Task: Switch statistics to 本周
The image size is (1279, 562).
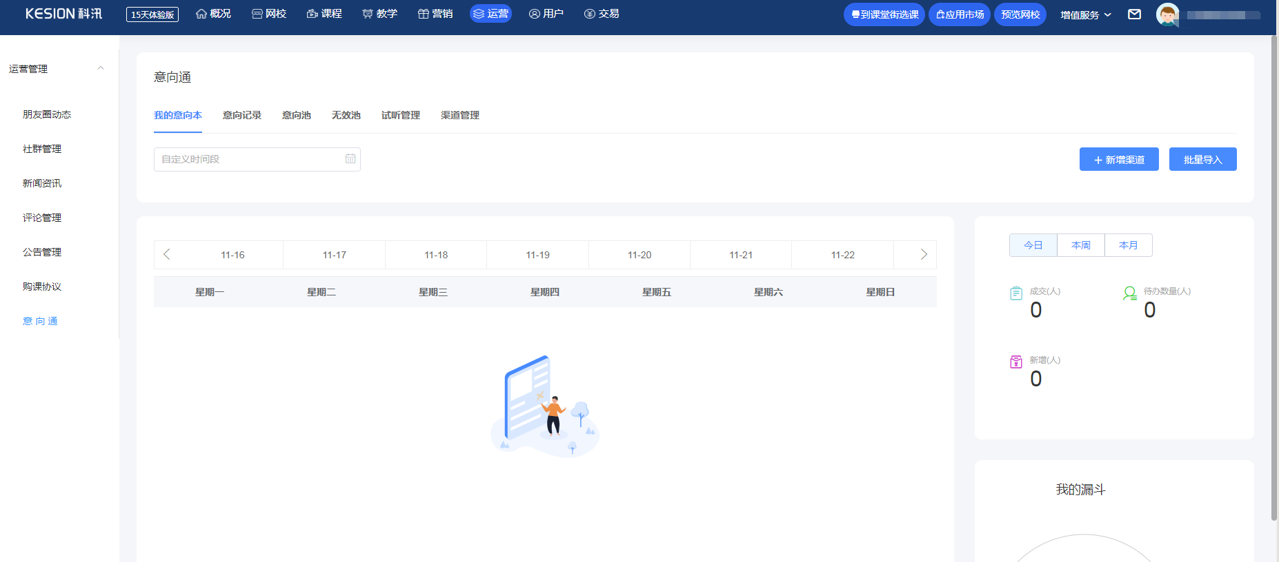Action: click(x=1080, y=245)
